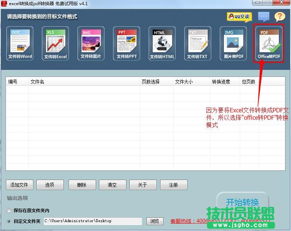
Task: Select the Office转PDF conversion mode
Action: (x=269, y=43)
